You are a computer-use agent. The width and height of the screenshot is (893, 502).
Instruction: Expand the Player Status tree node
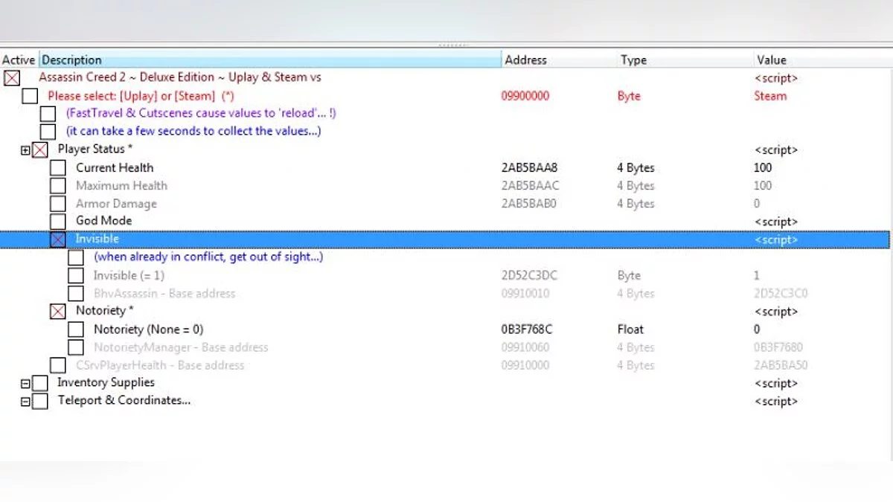25,150
